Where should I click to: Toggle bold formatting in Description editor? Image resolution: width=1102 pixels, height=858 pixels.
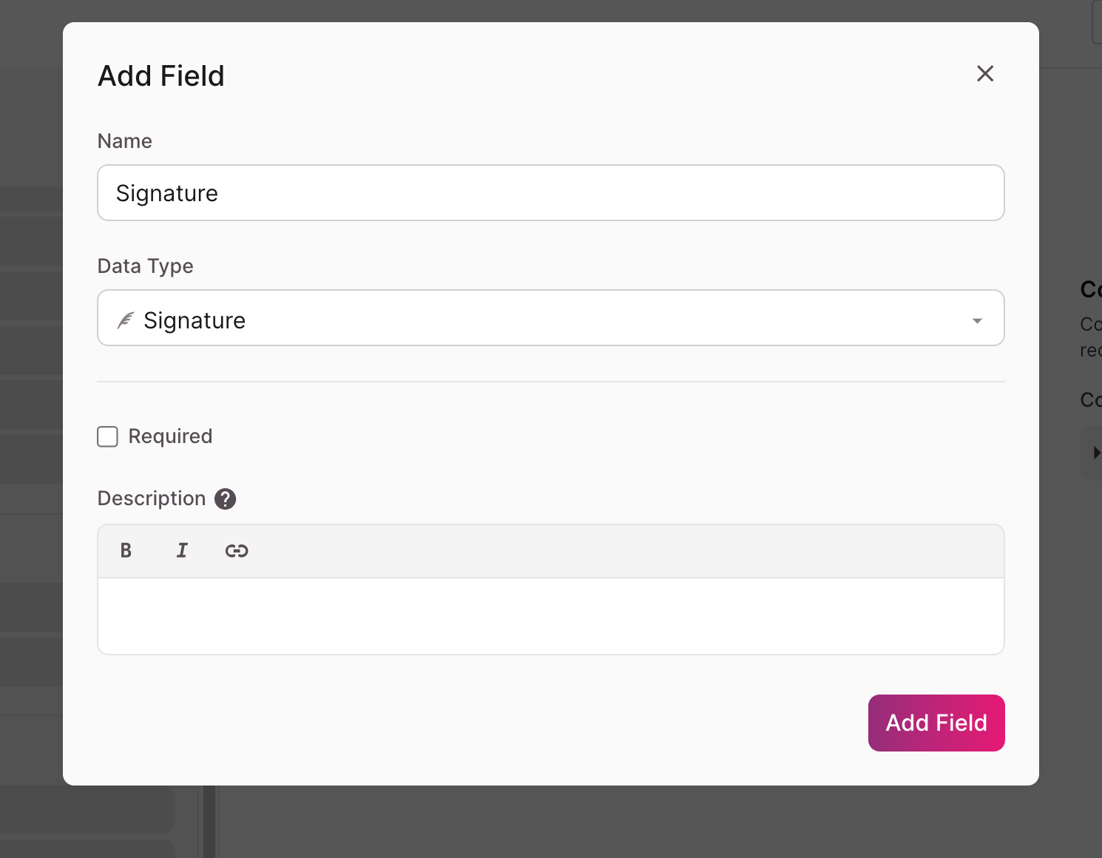point(126,550)
